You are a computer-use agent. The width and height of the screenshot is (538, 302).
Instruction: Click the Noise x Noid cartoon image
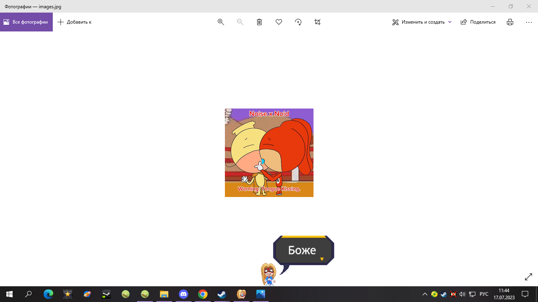click(x=269, y=153)
